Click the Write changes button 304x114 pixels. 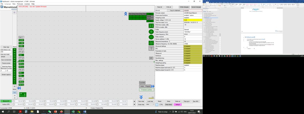[x=184, y=7]
